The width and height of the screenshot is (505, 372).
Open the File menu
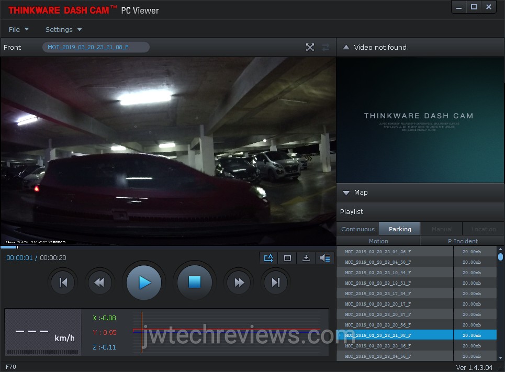pos(18,29)
